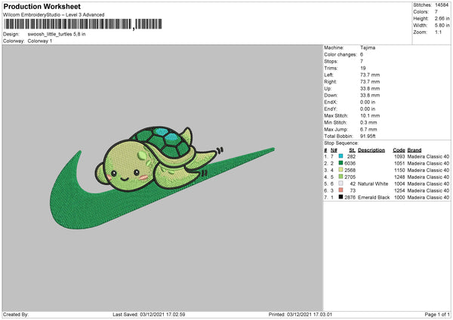
Task: Click the 'Emerald Black' description
Action: [374, 197]
